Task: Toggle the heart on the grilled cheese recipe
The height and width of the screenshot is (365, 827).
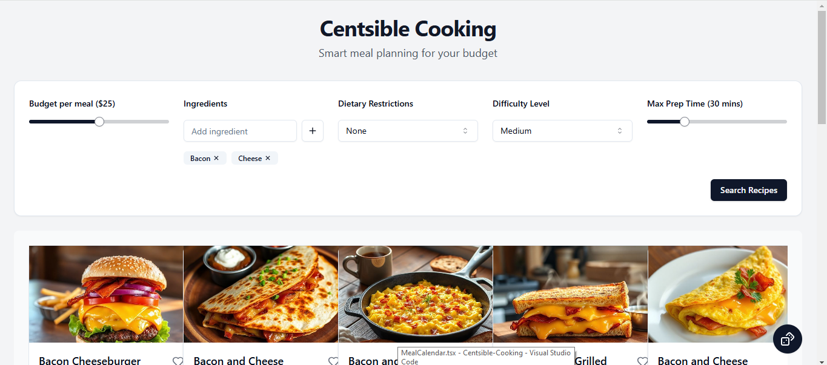Action: 642,361
